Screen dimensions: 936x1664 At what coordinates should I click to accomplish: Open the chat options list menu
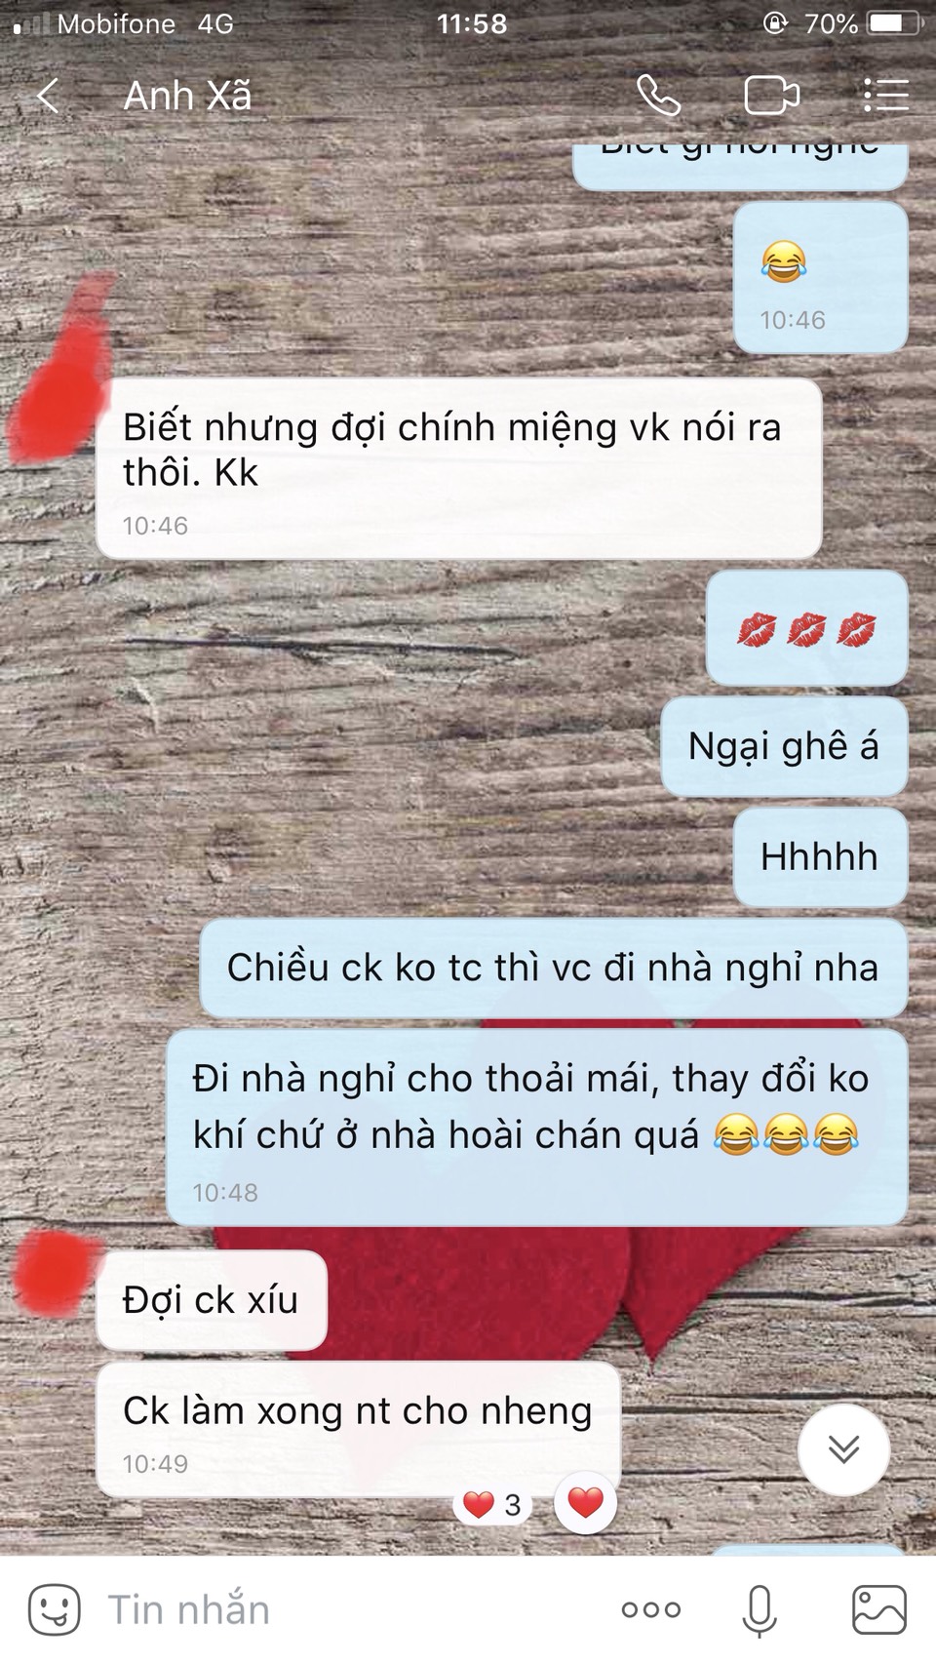click(885, 96)
